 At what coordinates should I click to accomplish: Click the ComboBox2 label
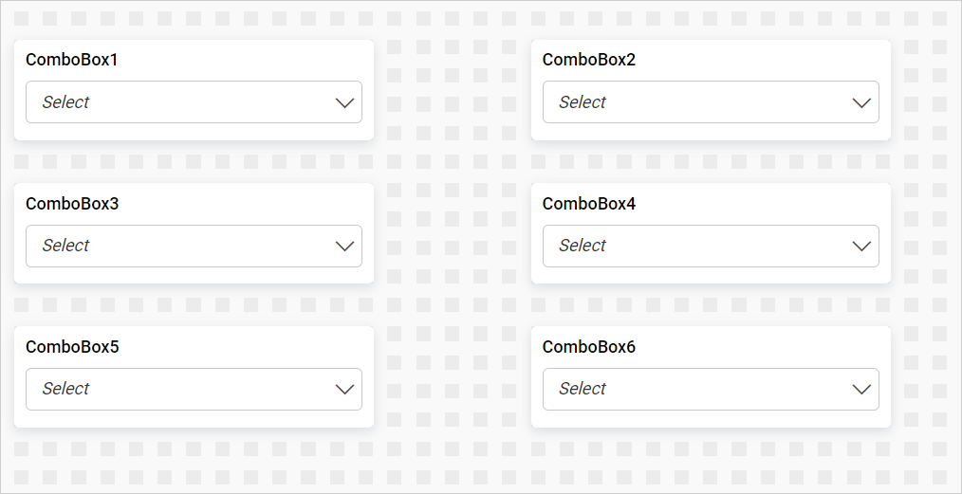(x=589, y=60)
